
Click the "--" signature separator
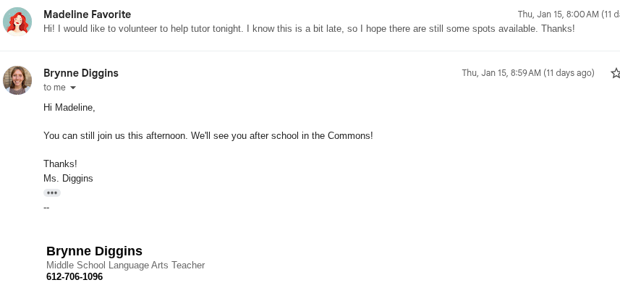[x=46, y=207]
